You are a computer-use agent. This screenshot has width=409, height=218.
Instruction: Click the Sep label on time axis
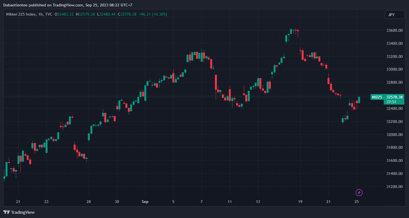click(x=145, y=202)
